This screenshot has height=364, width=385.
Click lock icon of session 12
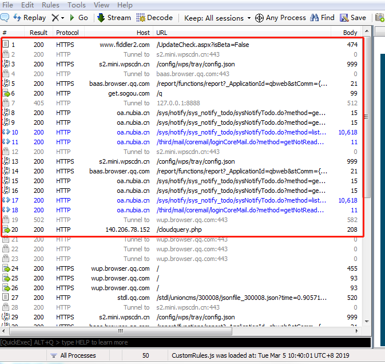click(6, 151)
